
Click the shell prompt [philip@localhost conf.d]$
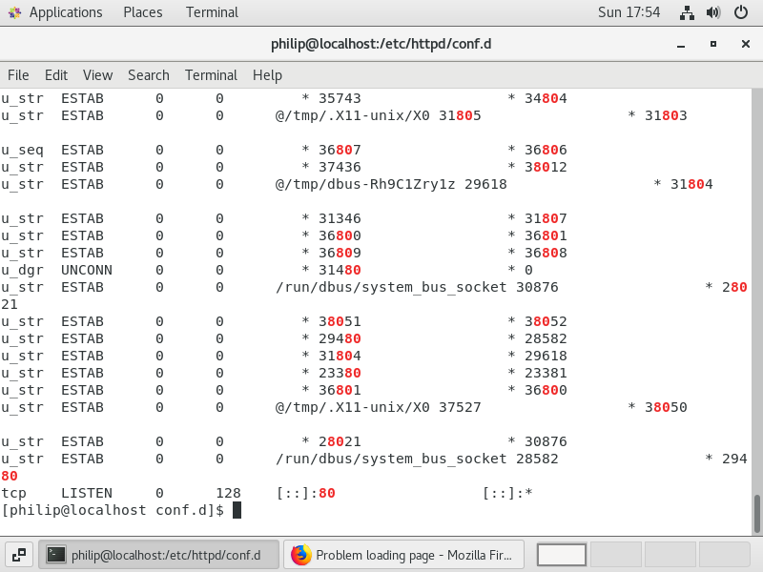click(113, 510)
